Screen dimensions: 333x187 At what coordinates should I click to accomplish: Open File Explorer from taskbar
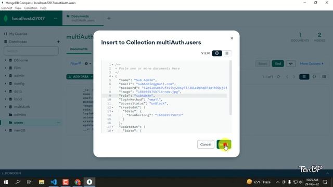pos(42,182)
